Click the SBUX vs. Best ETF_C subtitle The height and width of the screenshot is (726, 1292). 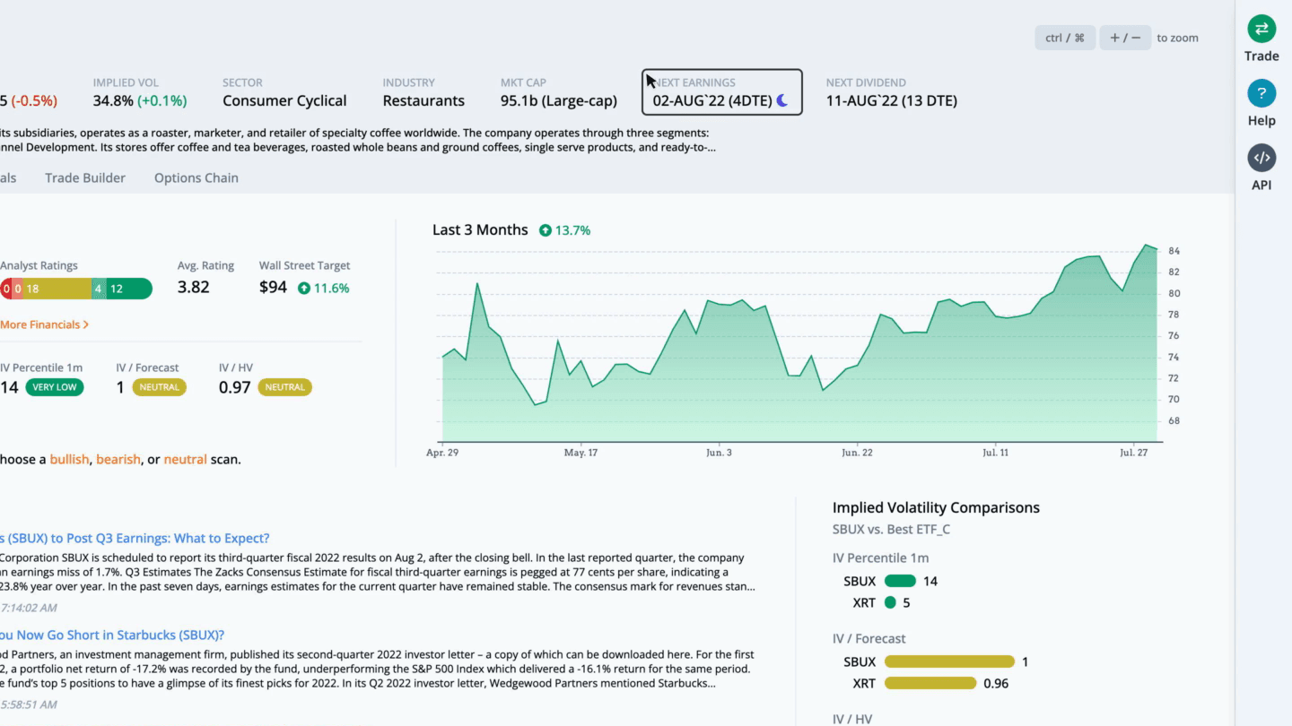891,529
